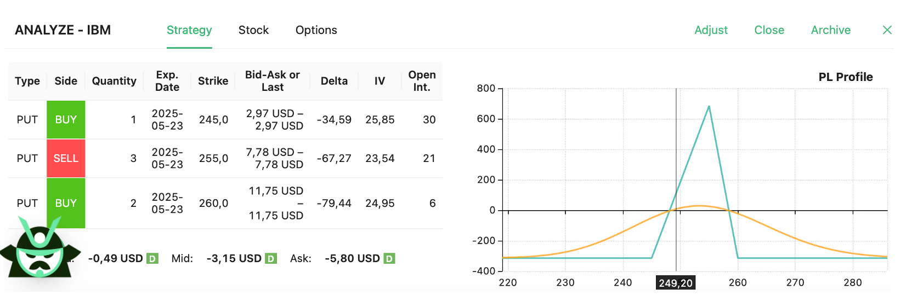
Task: Open the Options tab
Action: tap(316, 30)
